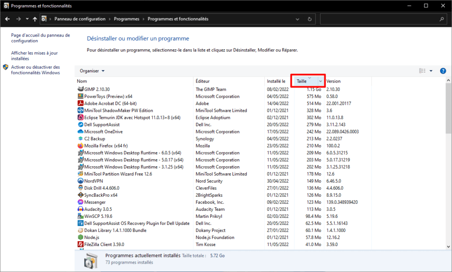Image resolution: width=452 pixels, height=272 pixels.
Task: Click the scrollbar down arrow
Action: [x=448, y=246]
